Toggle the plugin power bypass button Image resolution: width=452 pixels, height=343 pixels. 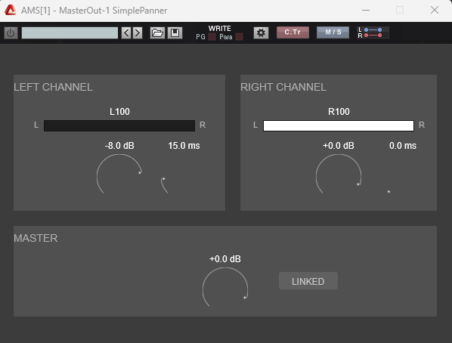pyautogui.click(x=11, y=32)
